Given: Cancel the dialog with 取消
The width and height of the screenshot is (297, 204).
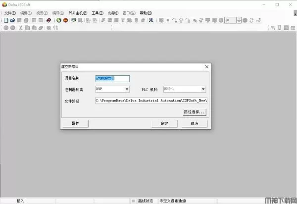Looking at the screenshot, I should pos(195,123).
